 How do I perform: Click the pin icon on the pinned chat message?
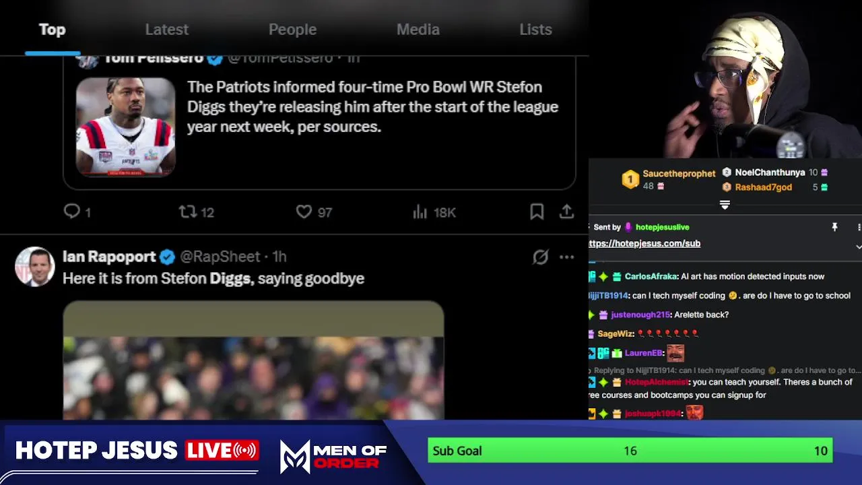pos(834,227)
